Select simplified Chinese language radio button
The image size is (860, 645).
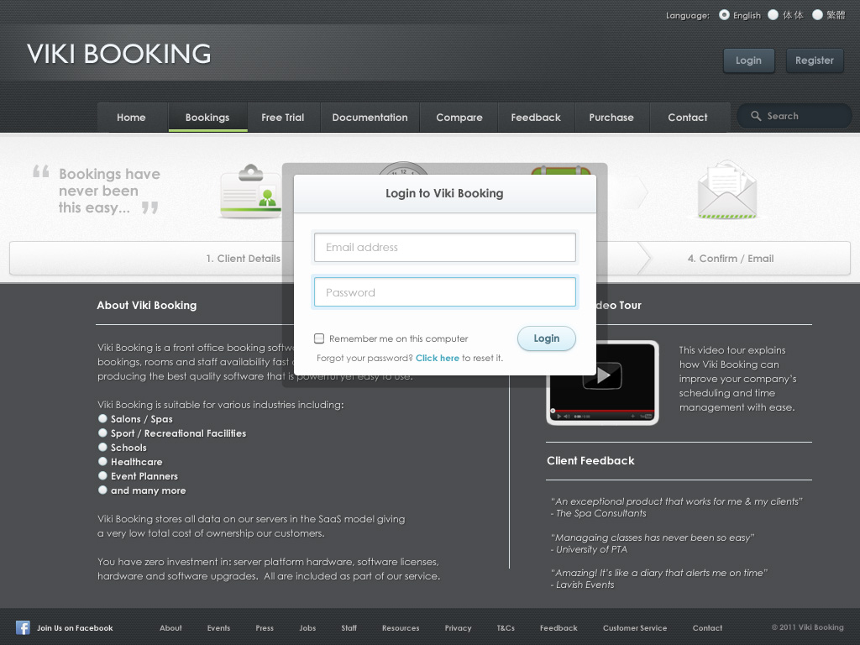coord(773,15)
